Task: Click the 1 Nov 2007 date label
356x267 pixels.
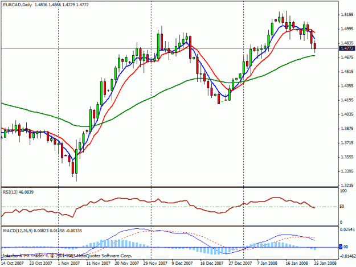Action: [69, 263]
